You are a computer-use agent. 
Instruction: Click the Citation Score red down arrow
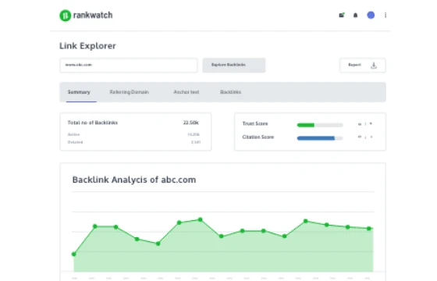coord(365,137)
